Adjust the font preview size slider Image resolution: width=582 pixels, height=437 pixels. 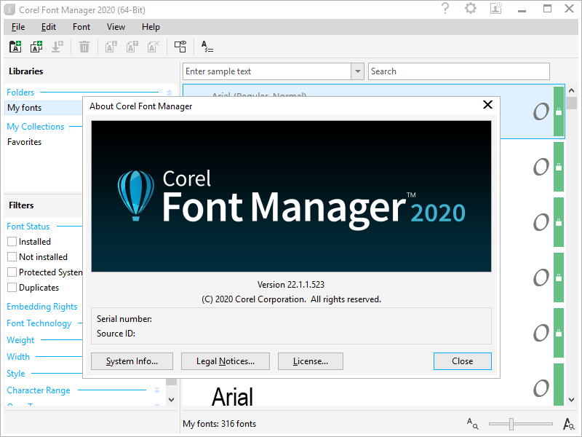pyautogui.click(x=511, y=424)
